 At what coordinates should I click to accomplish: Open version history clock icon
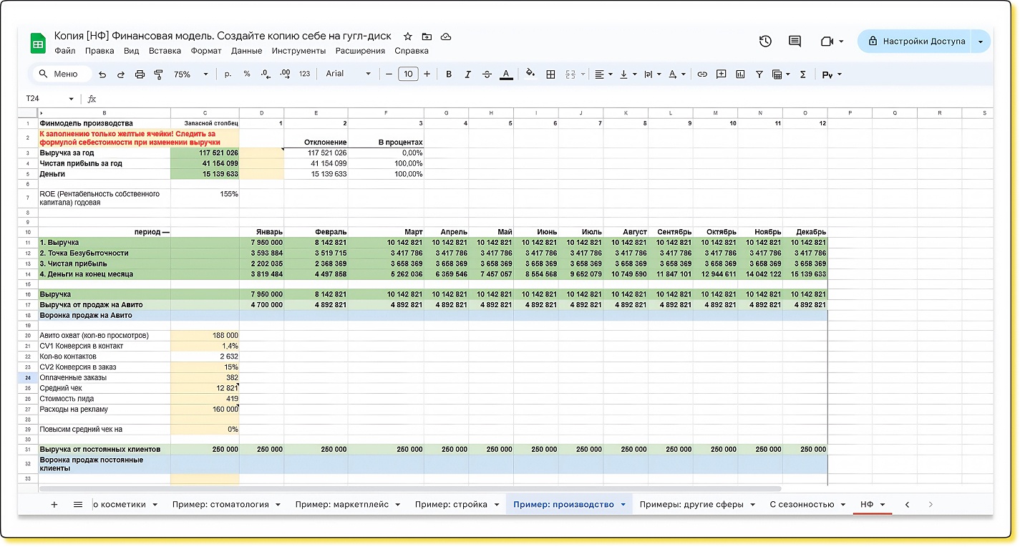[x=765, y=42]
